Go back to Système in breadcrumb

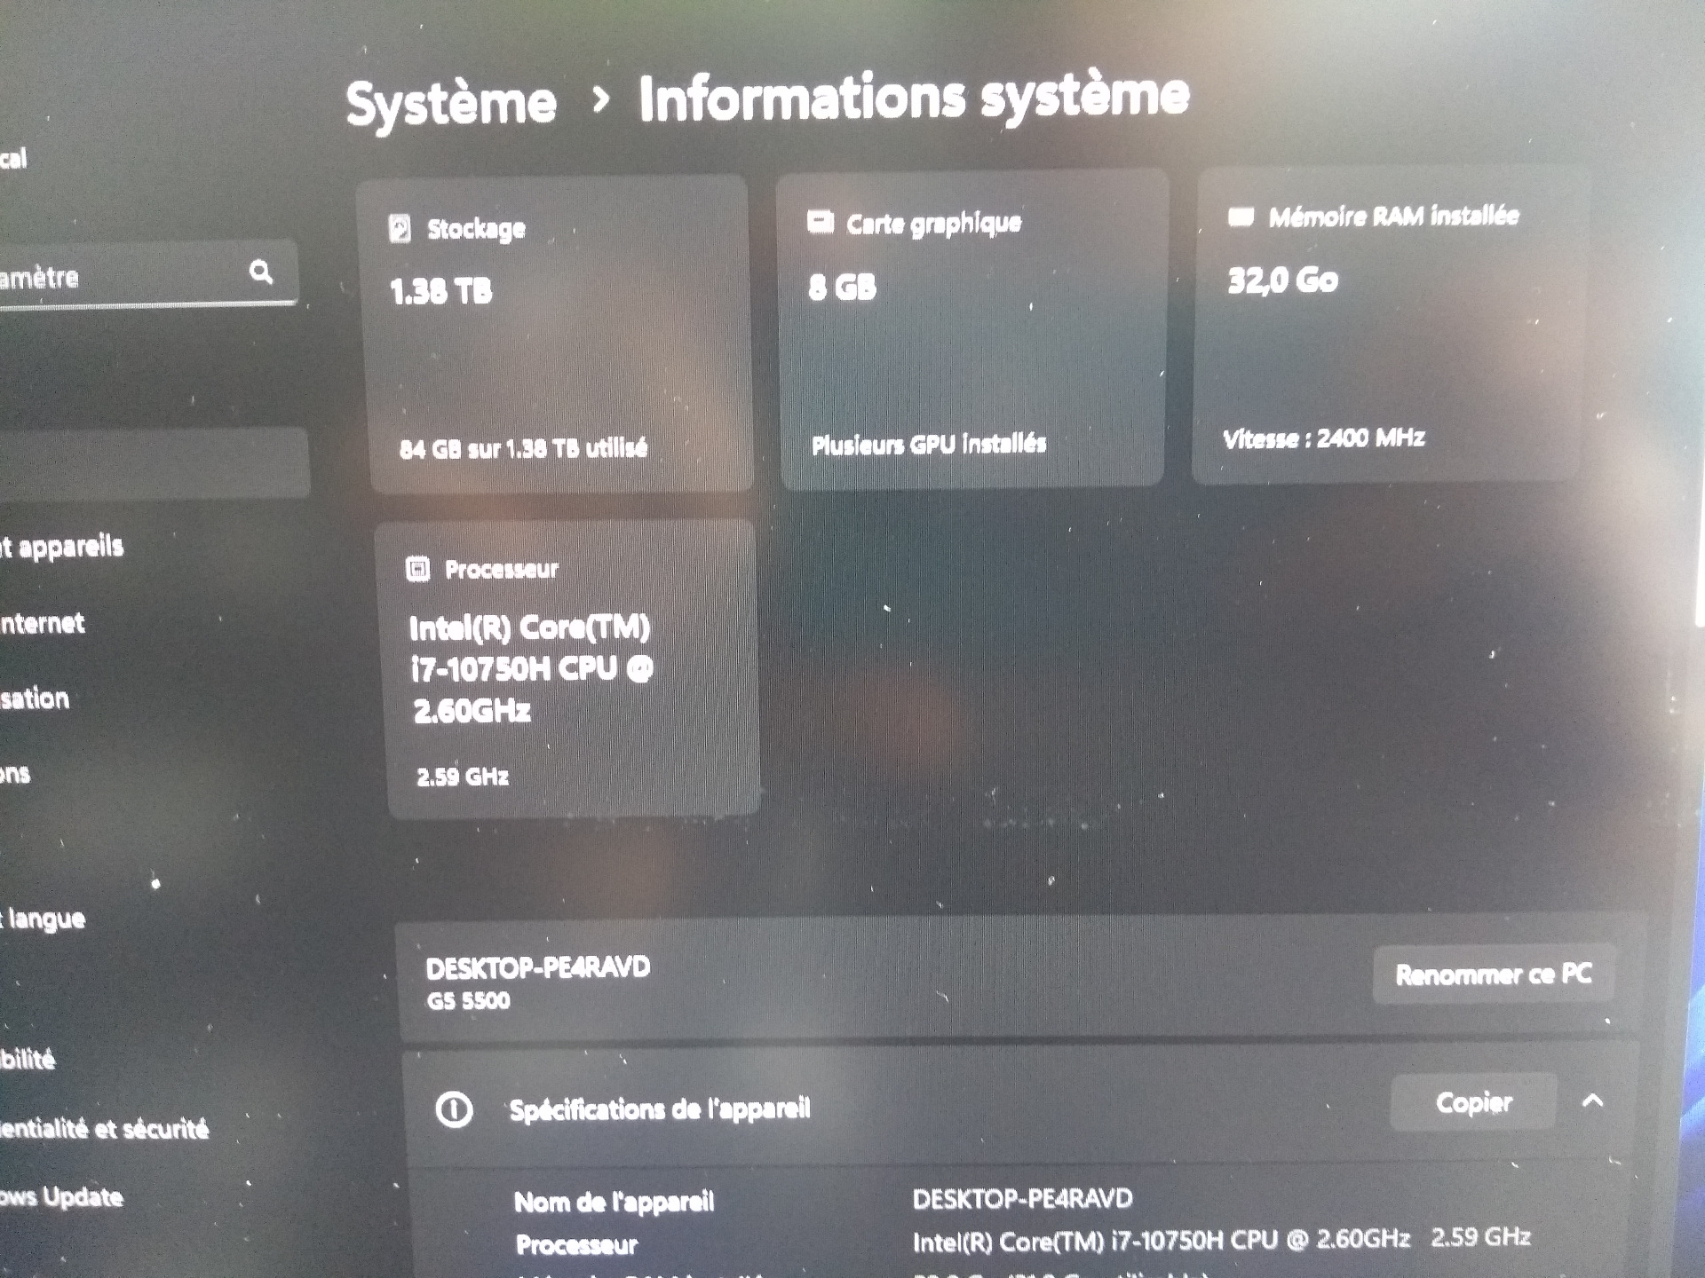coord(450,104)
